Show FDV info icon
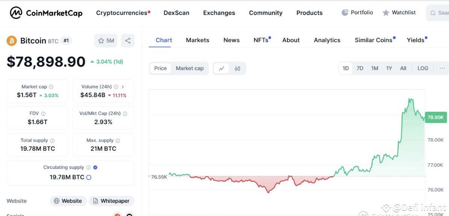The width and height of the screenshot is (449, 216). [x=43, y=114]
